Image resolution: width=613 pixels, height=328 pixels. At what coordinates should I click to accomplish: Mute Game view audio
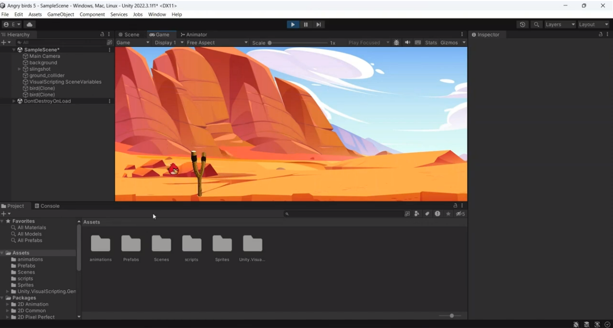[407, 43]
